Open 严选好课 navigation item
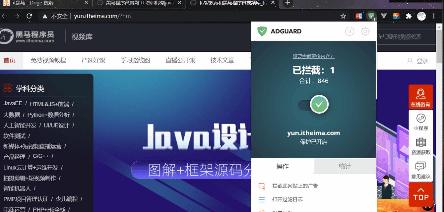444x212 pixels. point(93,60)
